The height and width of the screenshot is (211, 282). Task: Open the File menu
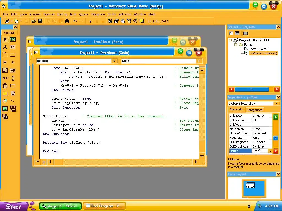[6, 14]
